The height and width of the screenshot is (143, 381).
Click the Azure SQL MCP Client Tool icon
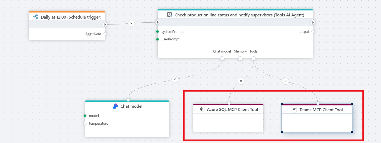(202, 109)
